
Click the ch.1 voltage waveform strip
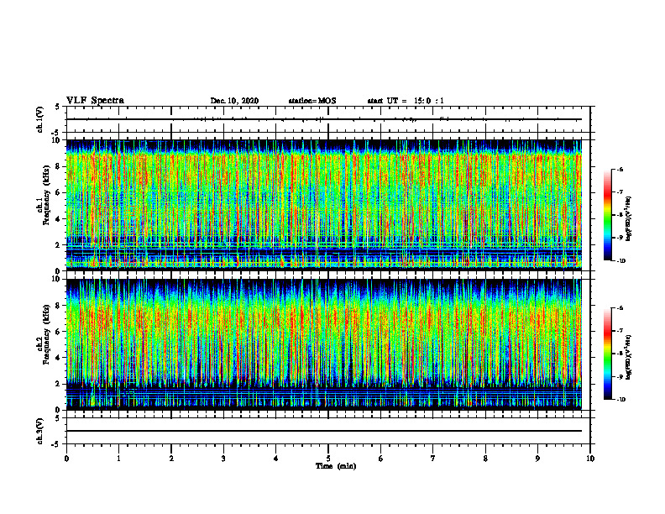pyautogui.click(x=328, y=119)
